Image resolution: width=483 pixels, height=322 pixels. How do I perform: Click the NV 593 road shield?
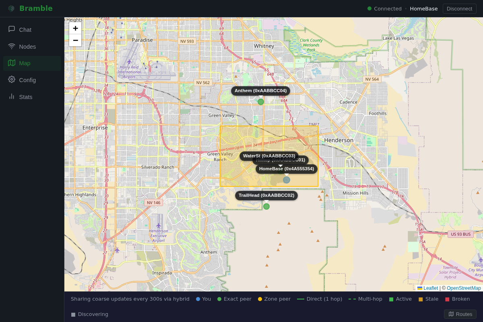(187, 41)
